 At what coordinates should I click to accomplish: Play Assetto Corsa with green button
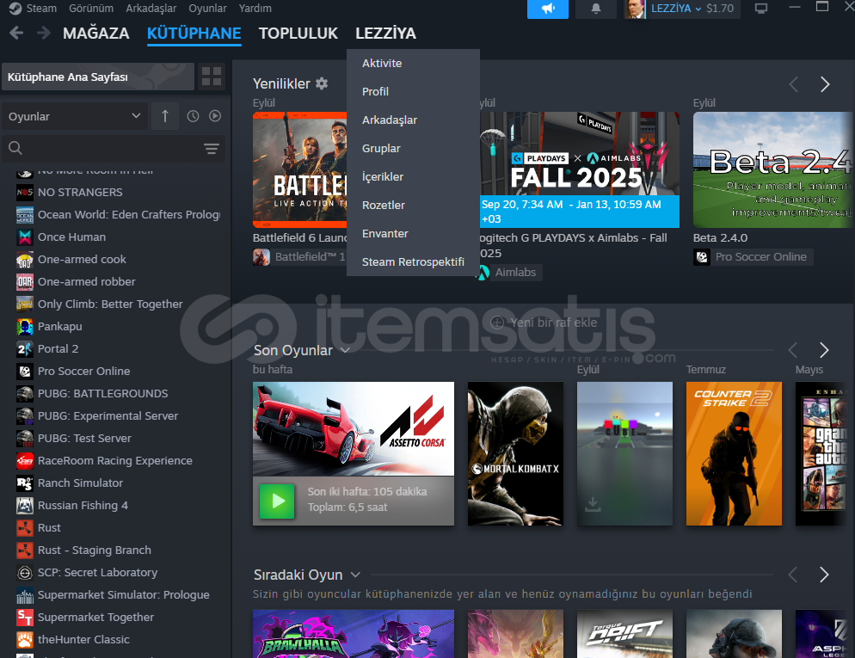[x=277, y=501]
